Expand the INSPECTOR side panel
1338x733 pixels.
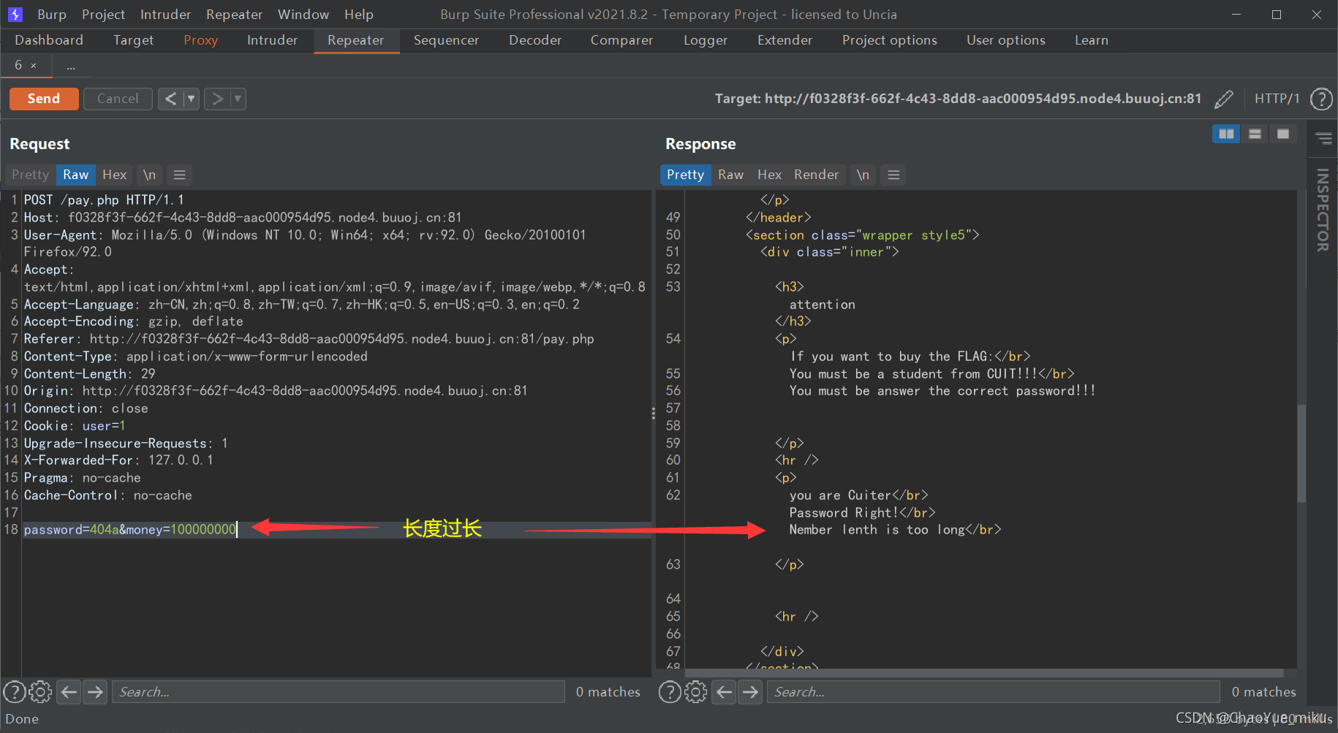(1323, 210)
